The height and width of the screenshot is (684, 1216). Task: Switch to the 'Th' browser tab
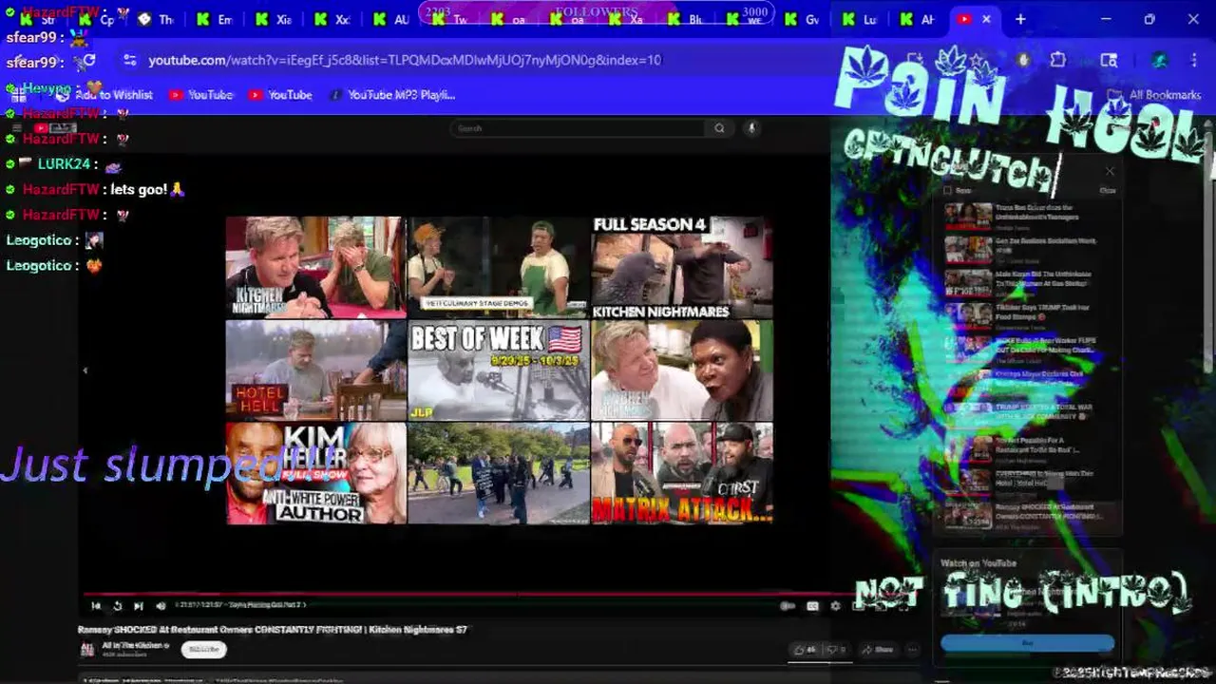[156, 19]
